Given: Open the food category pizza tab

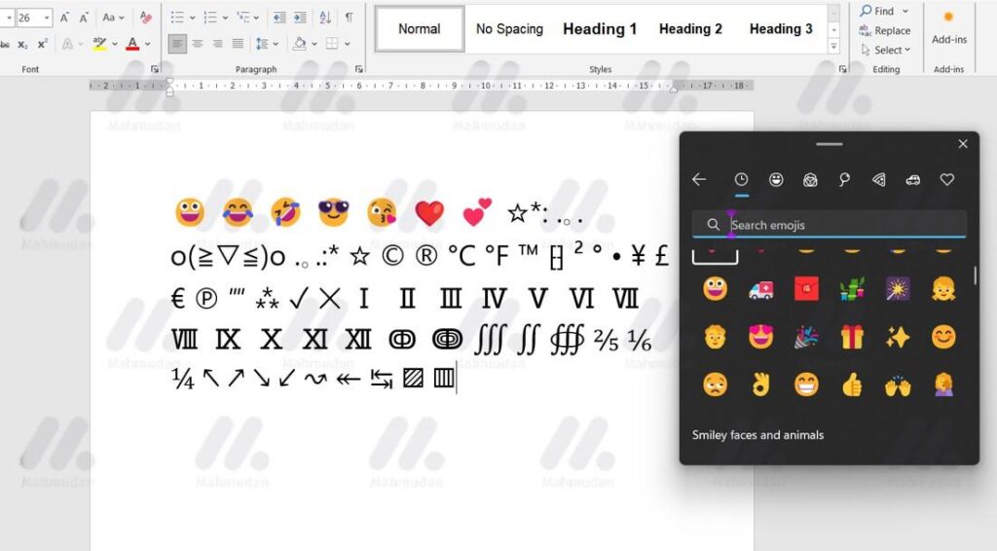Looking at the screenshot, I should click(879, 180).
